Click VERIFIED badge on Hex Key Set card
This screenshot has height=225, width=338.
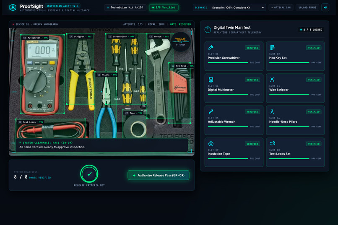tap(314, 48)
